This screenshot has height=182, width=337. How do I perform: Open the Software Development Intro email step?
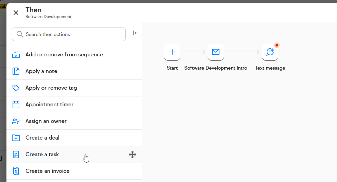[x=216, y=52]
